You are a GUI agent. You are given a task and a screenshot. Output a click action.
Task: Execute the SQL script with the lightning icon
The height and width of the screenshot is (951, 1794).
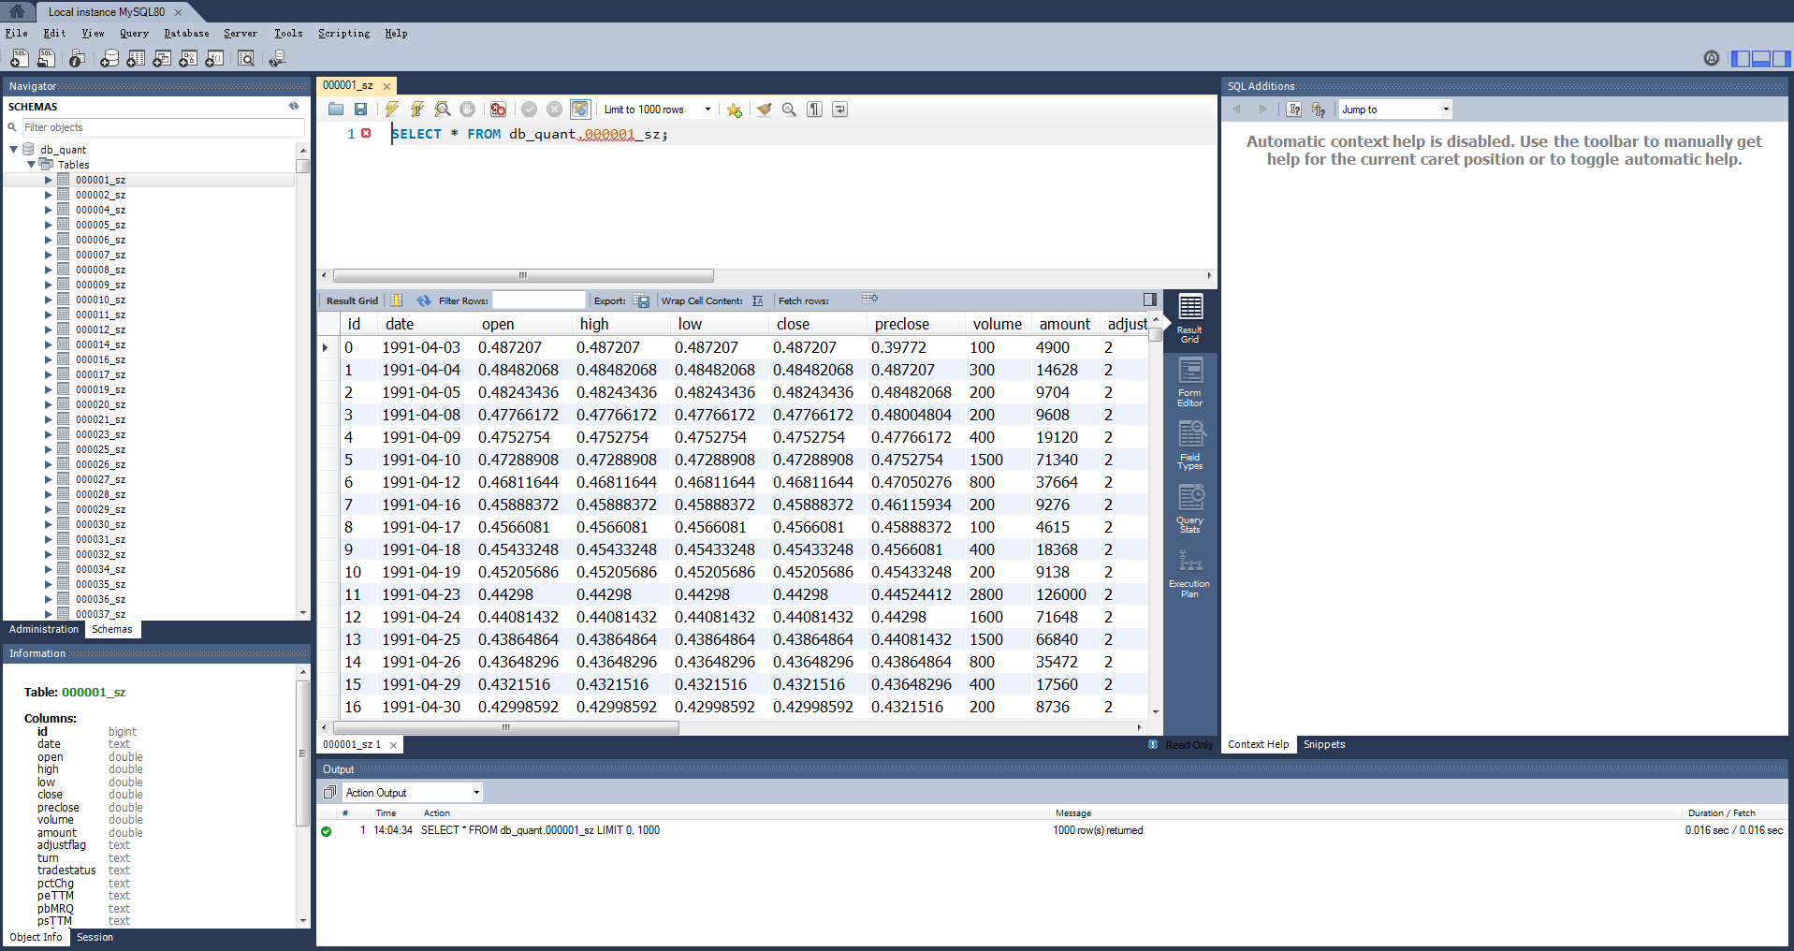(x=392, y=110)
